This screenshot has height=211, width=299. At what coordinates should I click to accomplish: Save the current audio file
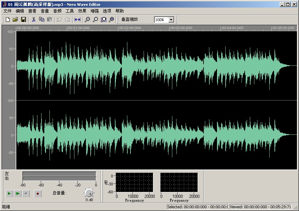click(24, 20)
